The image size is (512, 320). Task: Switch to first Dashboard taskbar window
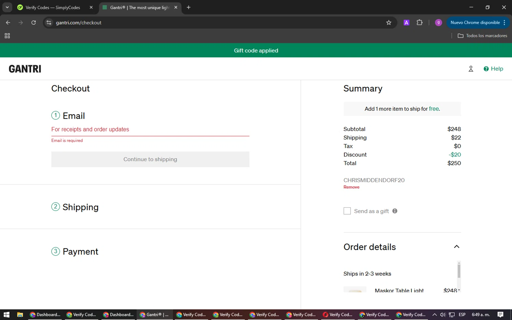[45, 315]
